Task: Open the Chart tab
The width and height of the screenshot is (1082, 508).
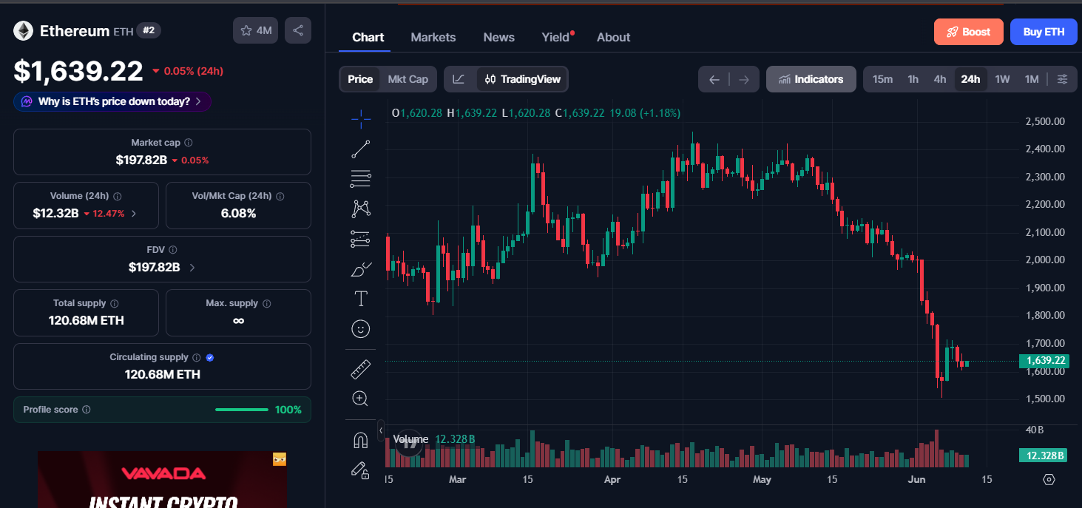Action: (x=368, y=37)
